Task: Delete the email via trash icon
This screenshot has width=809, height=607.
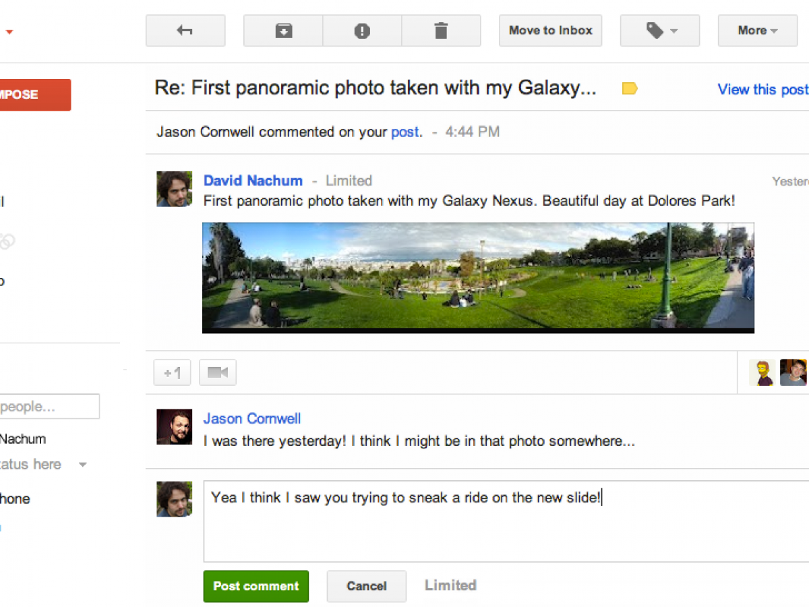Action: 441,31
